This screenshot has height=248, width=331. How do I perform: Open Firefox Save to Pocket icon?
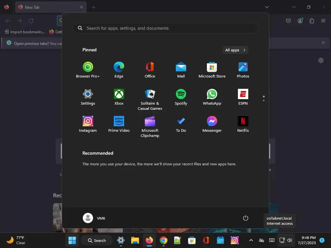point(288,21)
